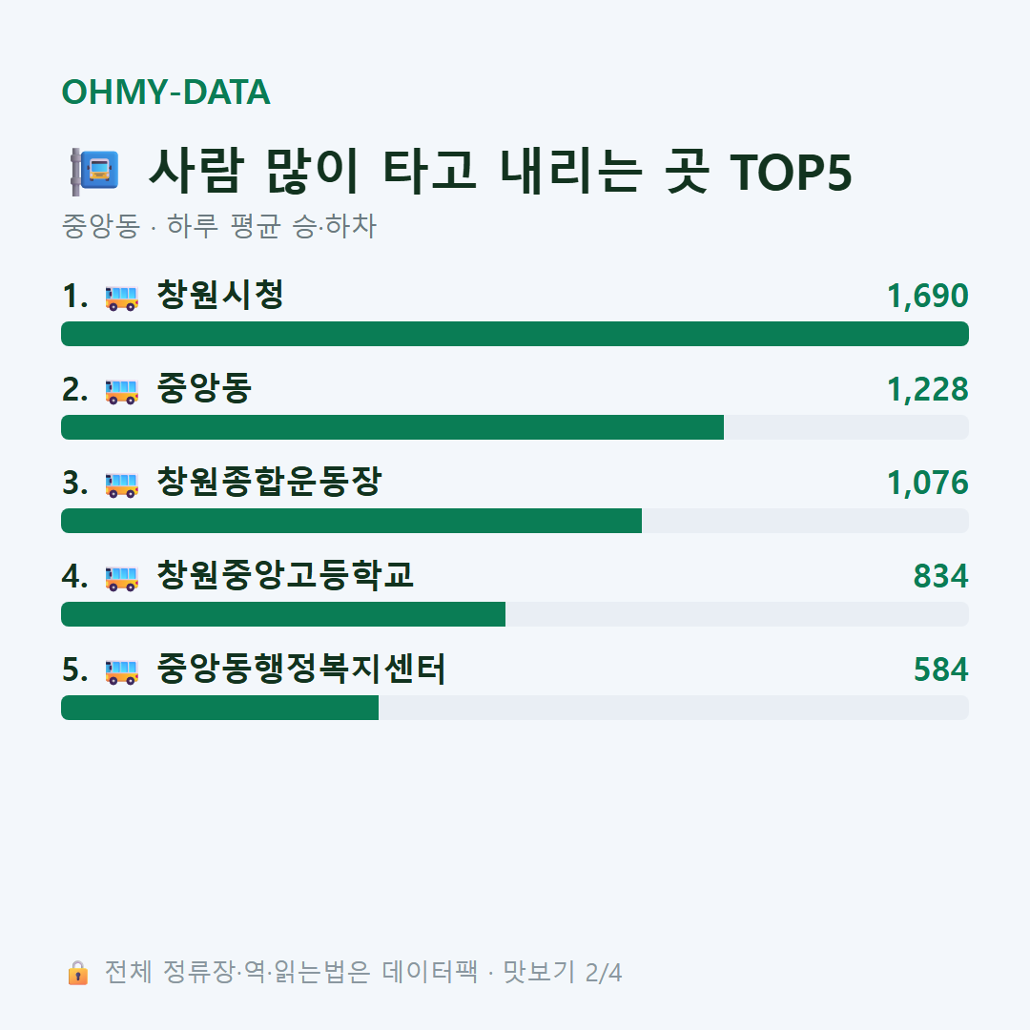The image size is (1030, 1030).
Task: Click the bus icon beside 창원종합운동장
Action: tap(121, 484)
